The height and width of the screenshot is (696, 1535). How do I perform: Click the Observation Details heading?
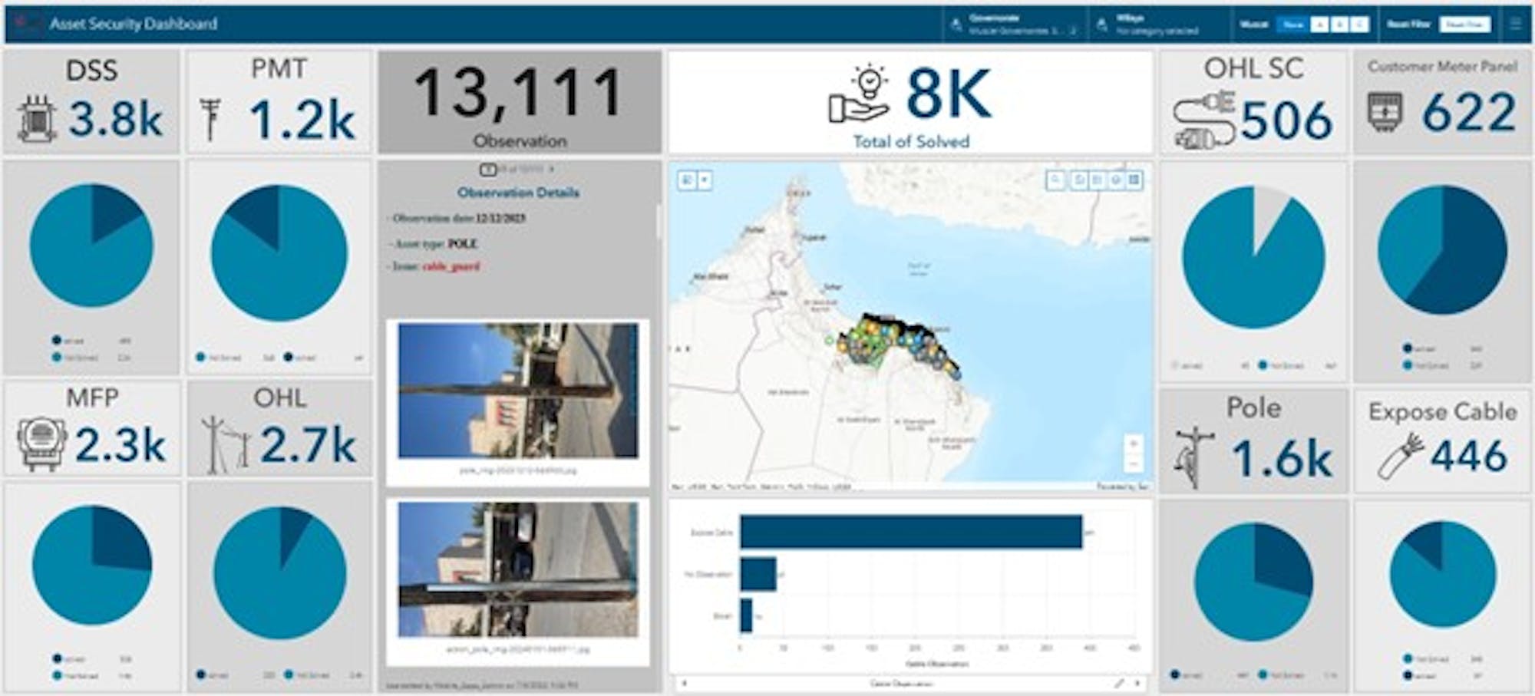coord(518,193)
